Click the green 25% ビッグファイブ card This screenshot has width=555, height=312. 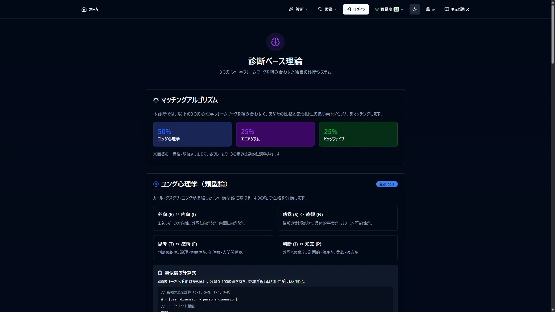(x=358, y=134)
